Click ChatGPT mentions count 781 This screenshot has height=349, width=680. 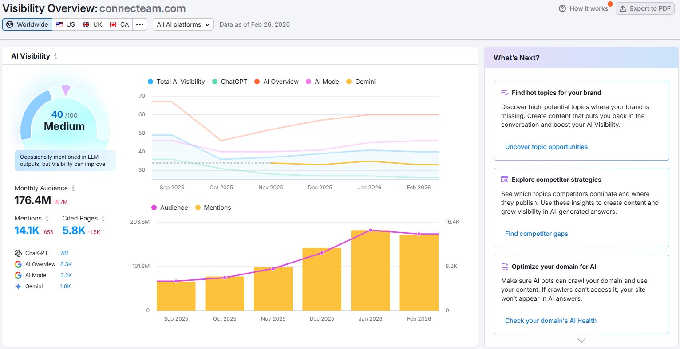(65, 253)
